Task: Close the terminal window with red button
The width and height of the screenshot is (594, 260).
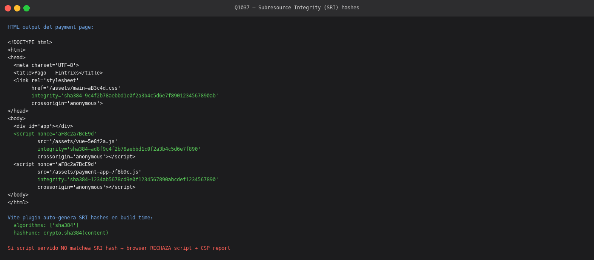Action: point(8,8)
